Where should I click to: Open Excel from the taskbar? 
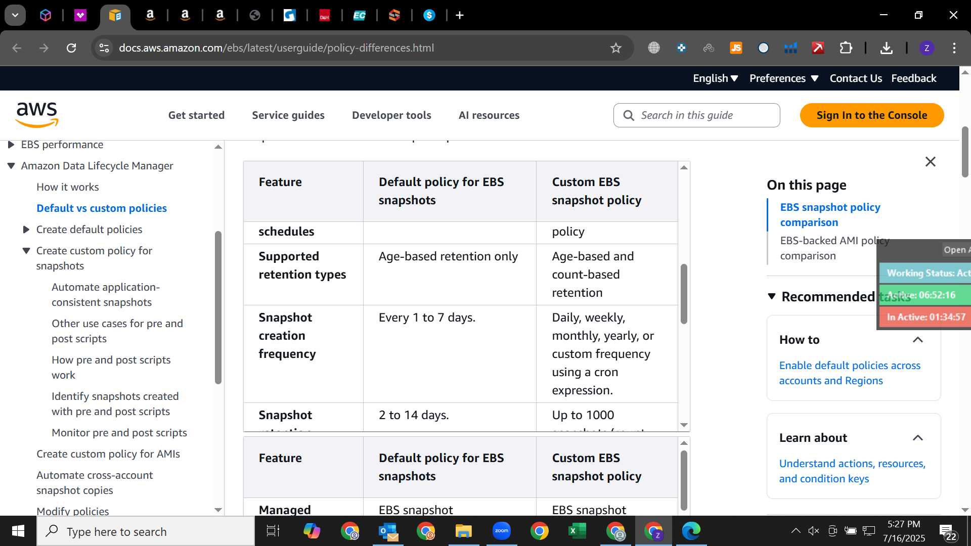point(577,531)
